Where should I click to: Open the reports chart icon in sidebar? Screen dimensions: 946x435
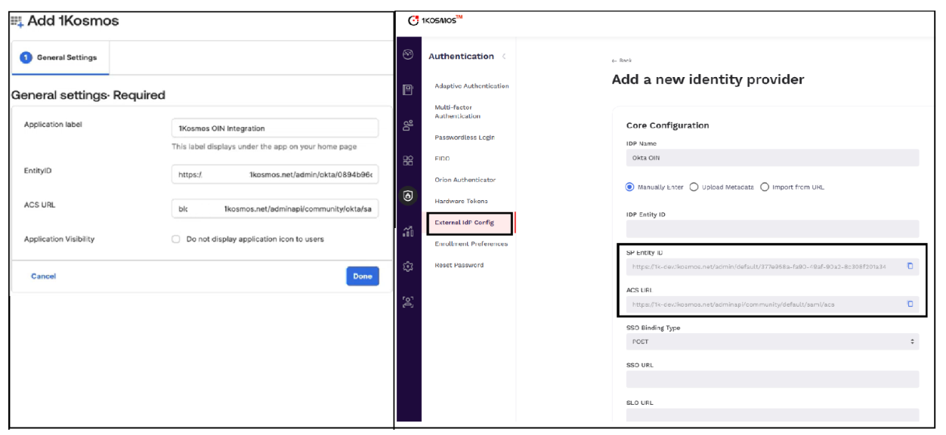coord(409,232)
